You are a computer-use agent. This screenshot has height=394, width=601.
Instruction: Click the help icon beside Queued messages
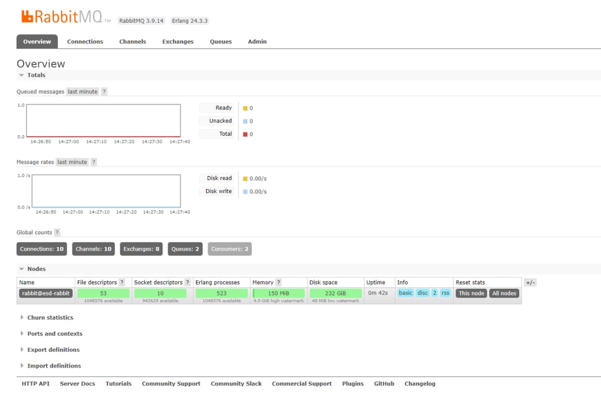(104, 92)
